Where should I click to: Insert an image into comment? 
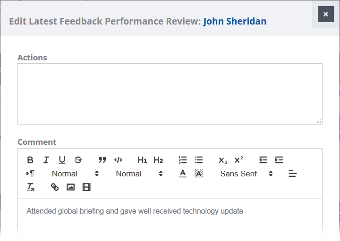70,187
